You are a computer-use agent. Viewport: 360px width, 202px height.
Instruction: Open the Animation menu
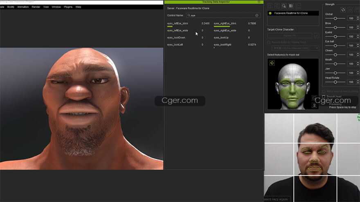click(23, 7)
